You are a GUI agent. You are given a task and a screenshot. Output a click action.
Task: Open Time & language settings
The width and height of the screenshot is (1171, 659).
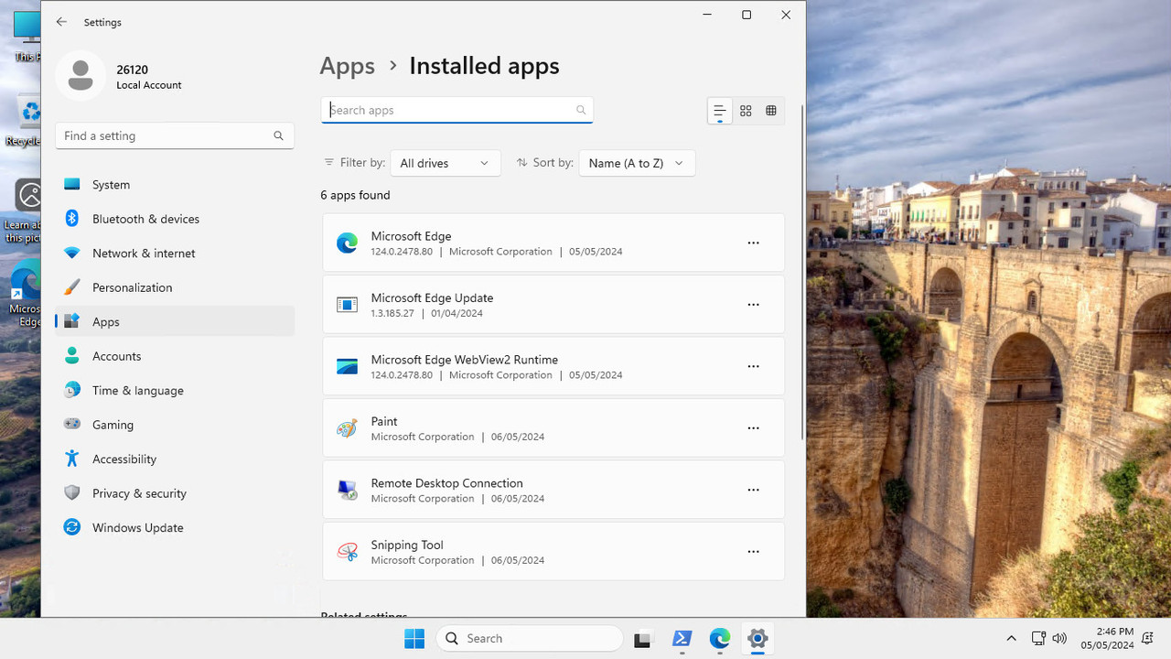pos(175,390)
